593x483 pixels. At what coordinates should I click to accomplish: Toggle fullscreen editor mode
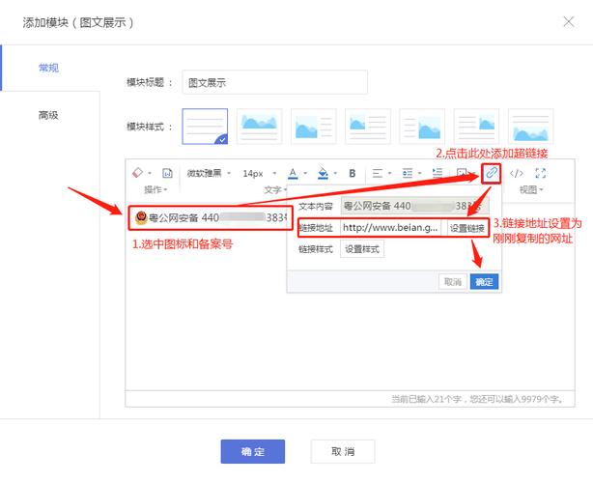pos(541,173)
